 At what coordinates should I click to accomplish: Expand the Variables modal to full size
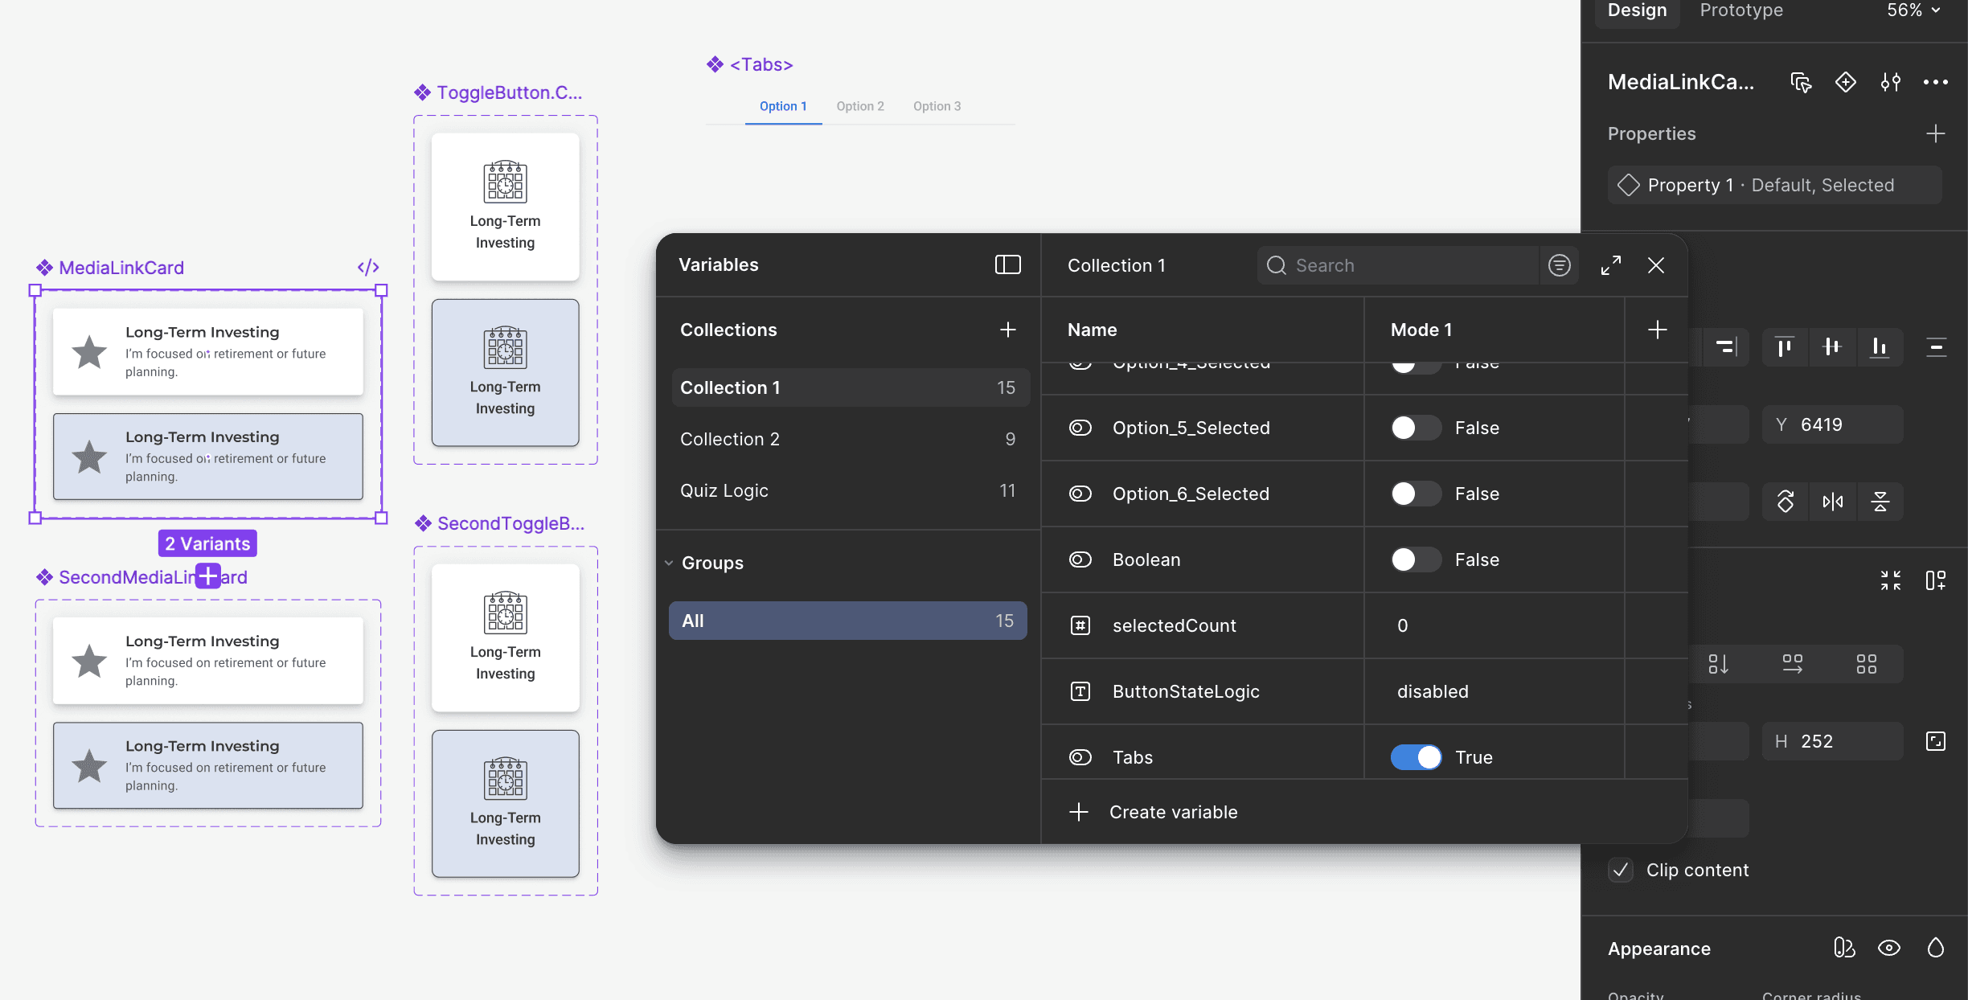(1610, 265)
